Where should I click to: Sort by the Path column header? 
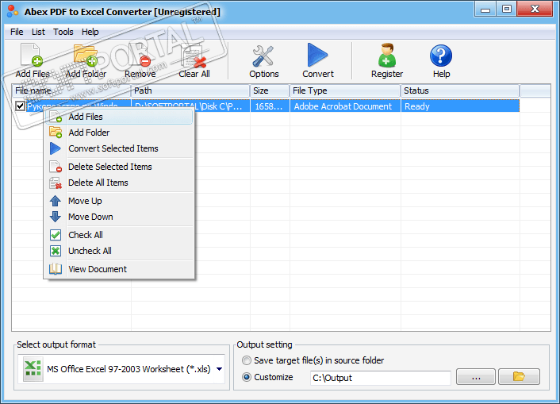pyautogui.click(x=190, y=90)
